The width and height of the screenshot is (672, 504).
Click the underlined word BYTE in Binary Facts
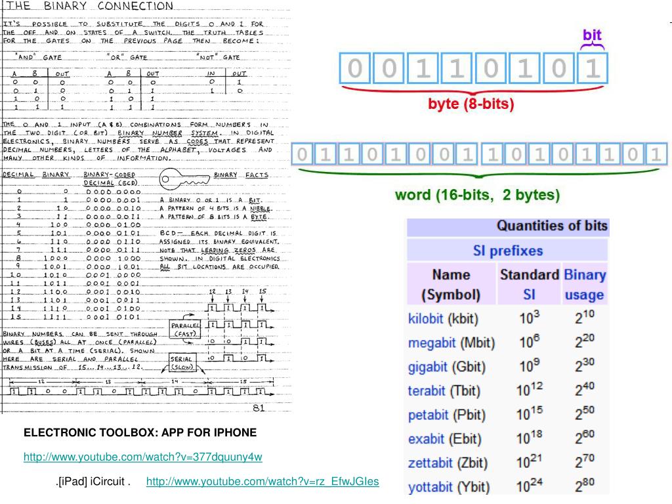point(259,217)
